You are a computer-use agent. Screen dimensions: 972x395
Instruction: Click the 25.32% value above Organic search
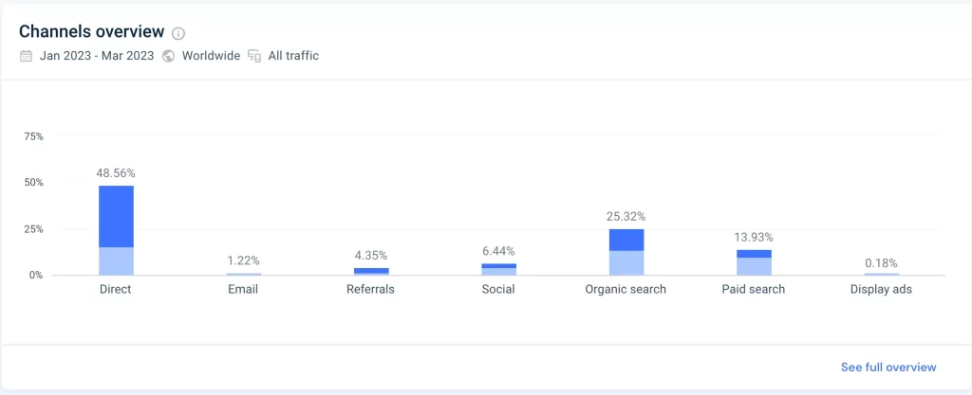[626, 216]
